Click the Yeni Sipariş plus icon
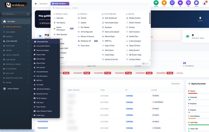209x132 pixels. coord(54,23)
